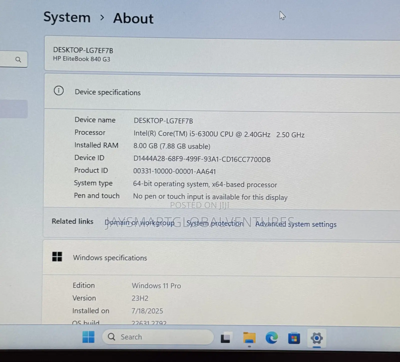Open System protection link

[x=215, y=223]
